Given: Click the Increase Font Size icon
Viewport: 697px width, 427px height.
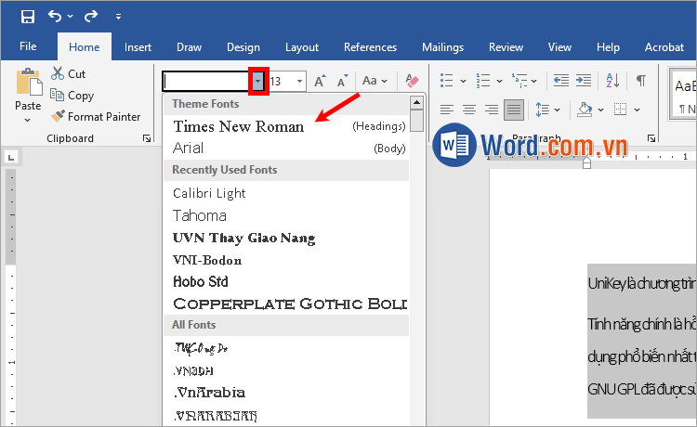Looking at the screenshot, I should (320, 82).
